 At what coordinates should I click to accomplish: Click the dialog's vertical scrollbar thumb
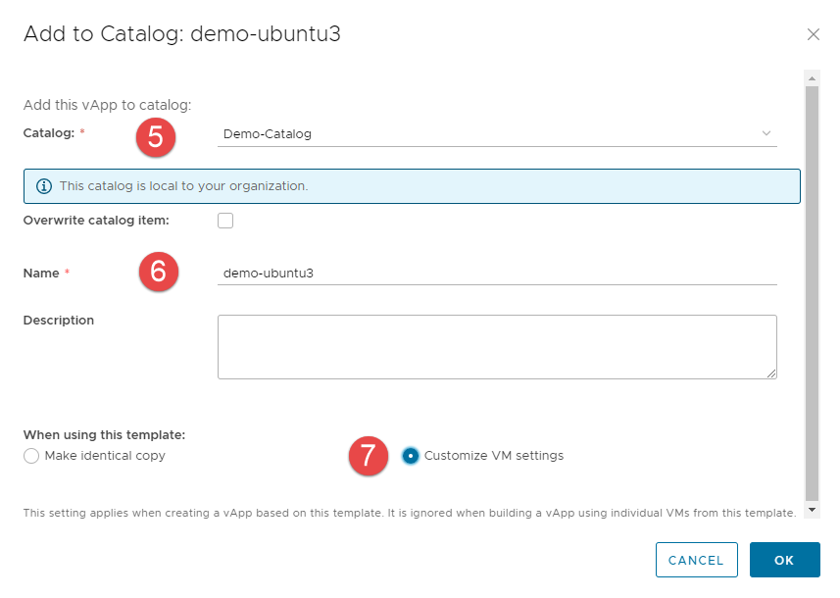click(811, 294)
